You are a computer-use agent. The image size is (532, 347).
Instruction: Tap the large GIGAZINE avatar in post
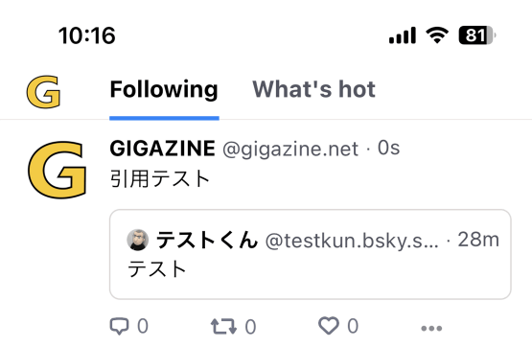57,170
